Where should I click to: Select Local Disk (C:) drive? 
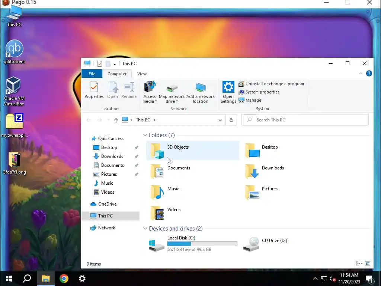193,244
